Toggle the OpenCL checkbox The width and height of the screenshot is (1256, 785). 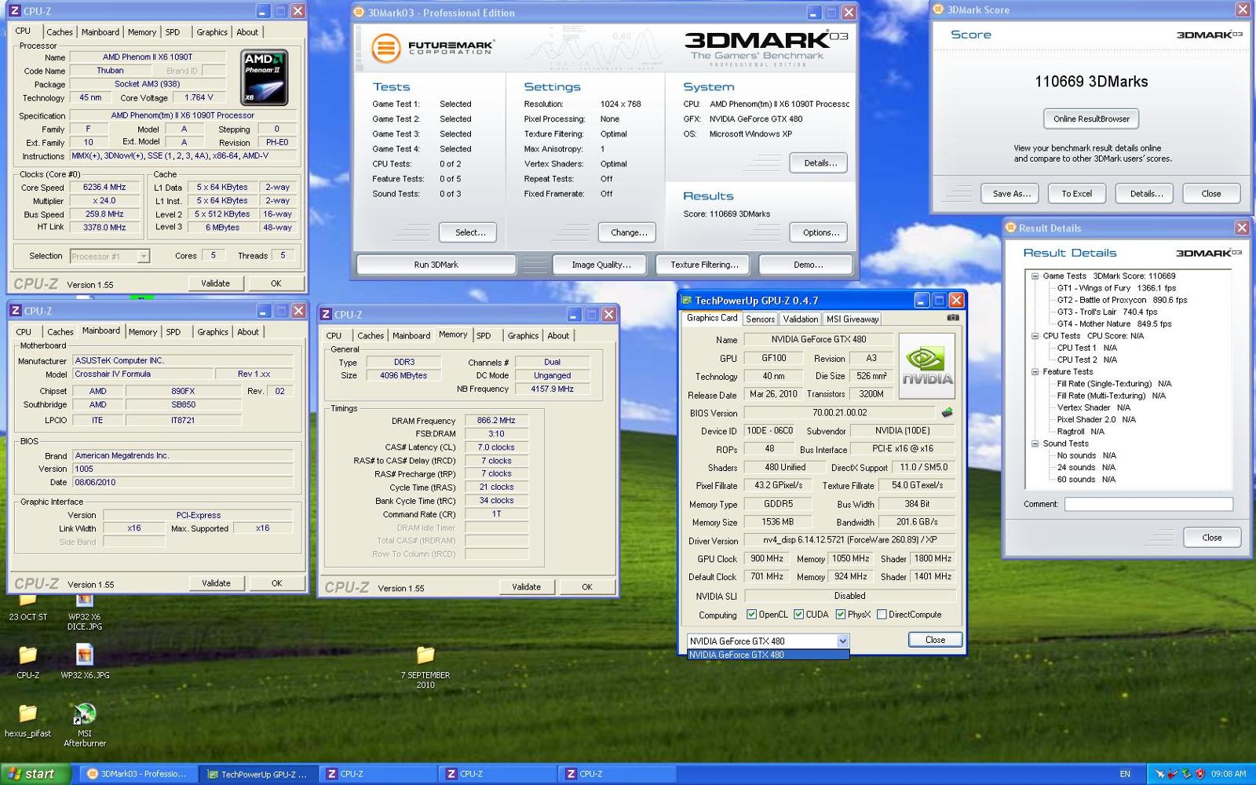pyautogui.click(x=751, y=615)
